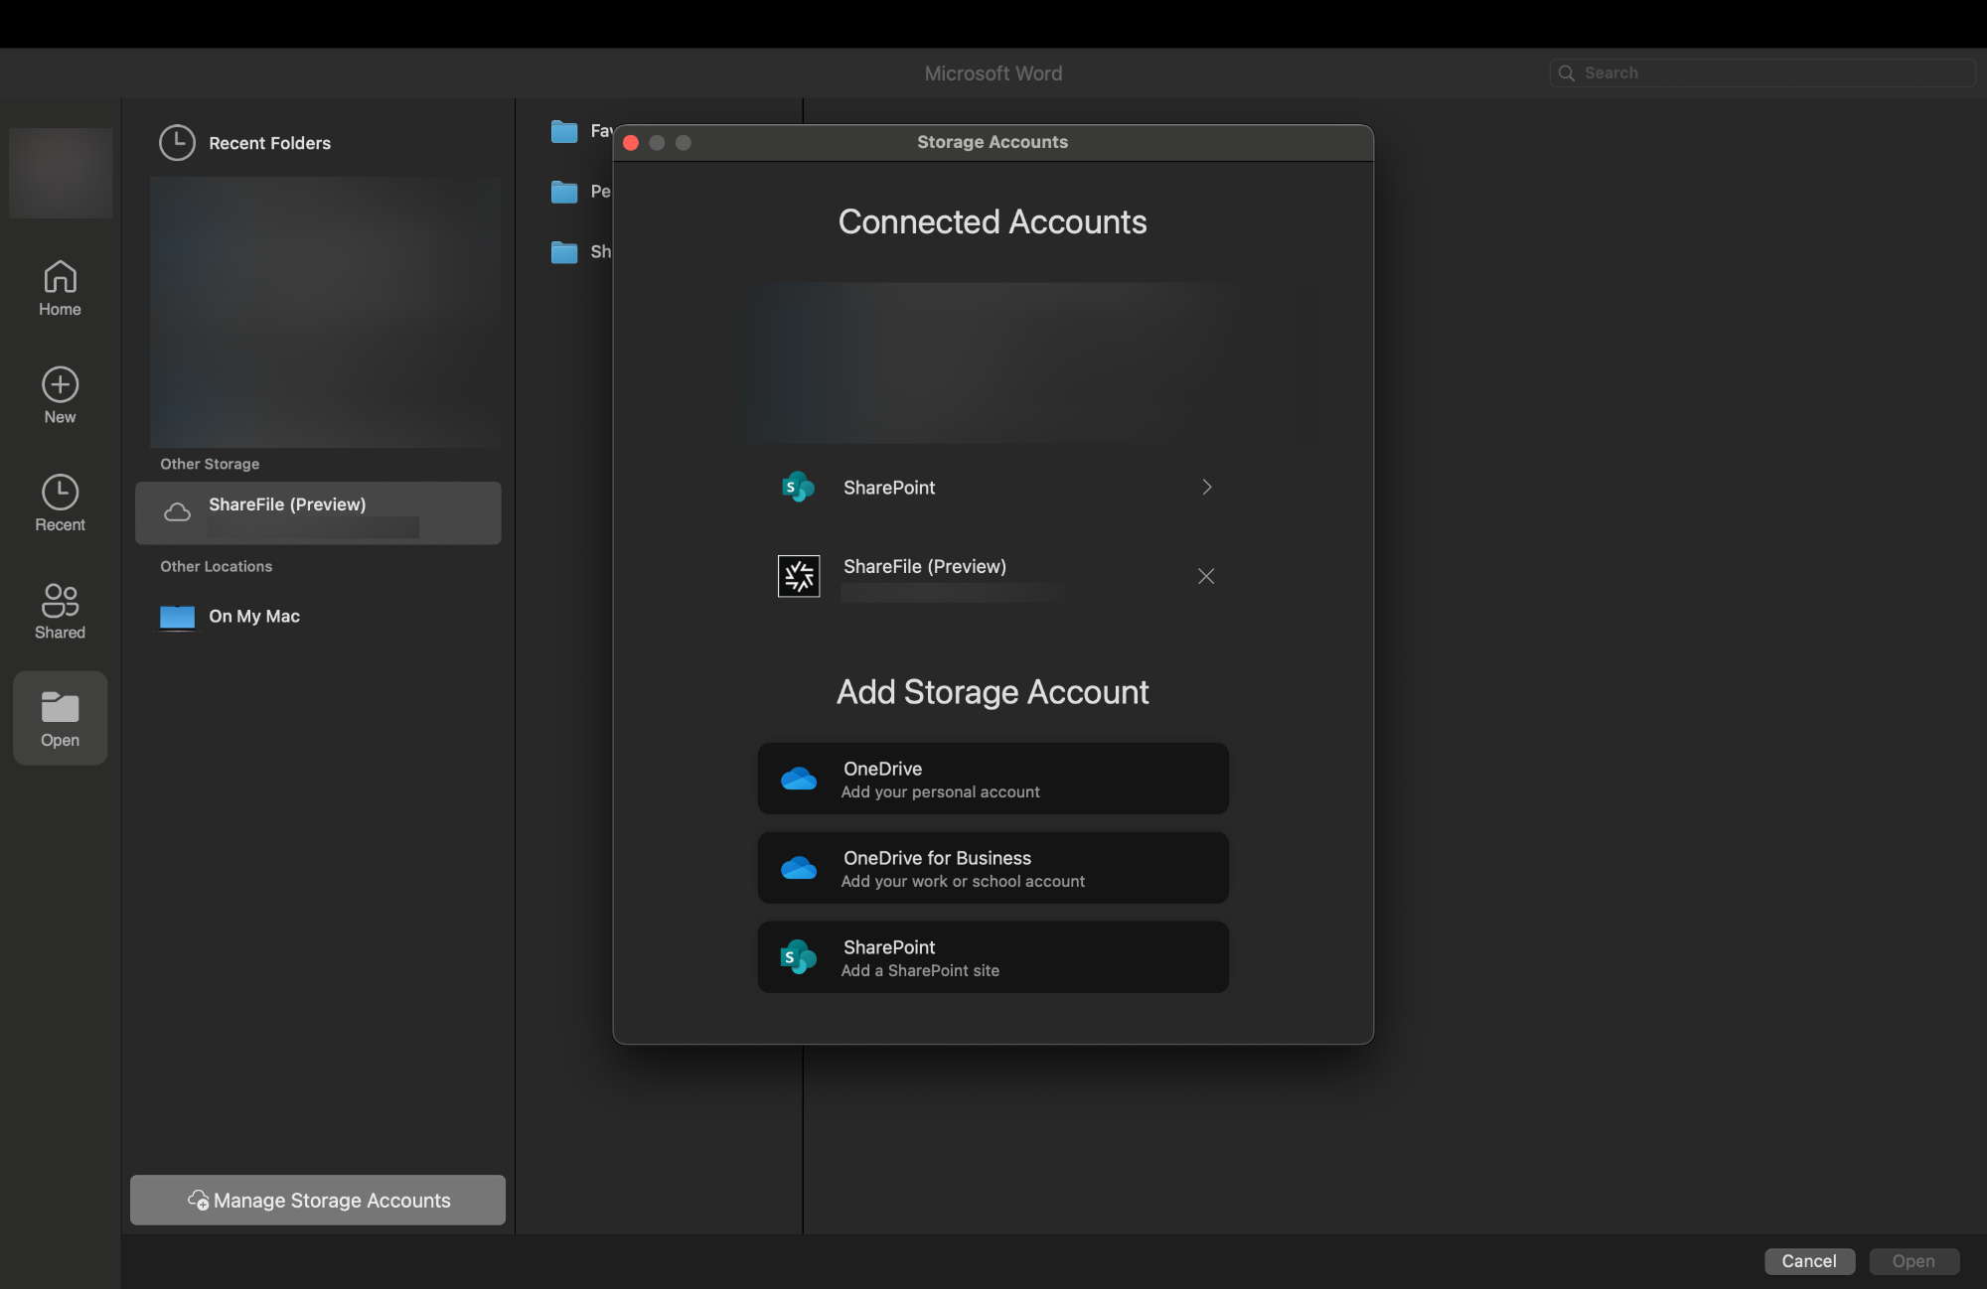
Task: Click the Add Storage Account heading
Action: pyautogui.click(x=993, y=692)
